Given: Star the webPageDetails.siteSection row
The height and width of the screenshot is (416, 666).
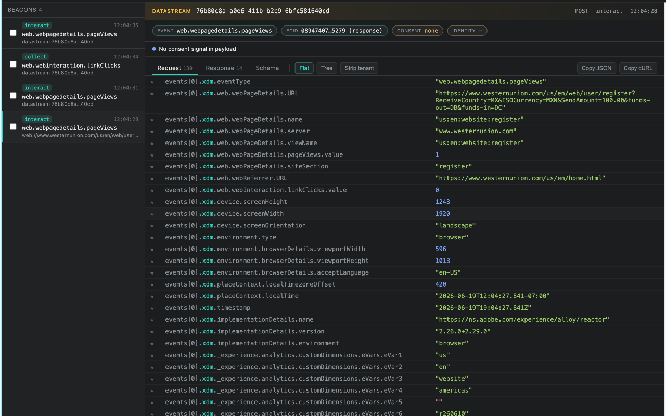Looking at the screenshot, I should coord(152,167).
